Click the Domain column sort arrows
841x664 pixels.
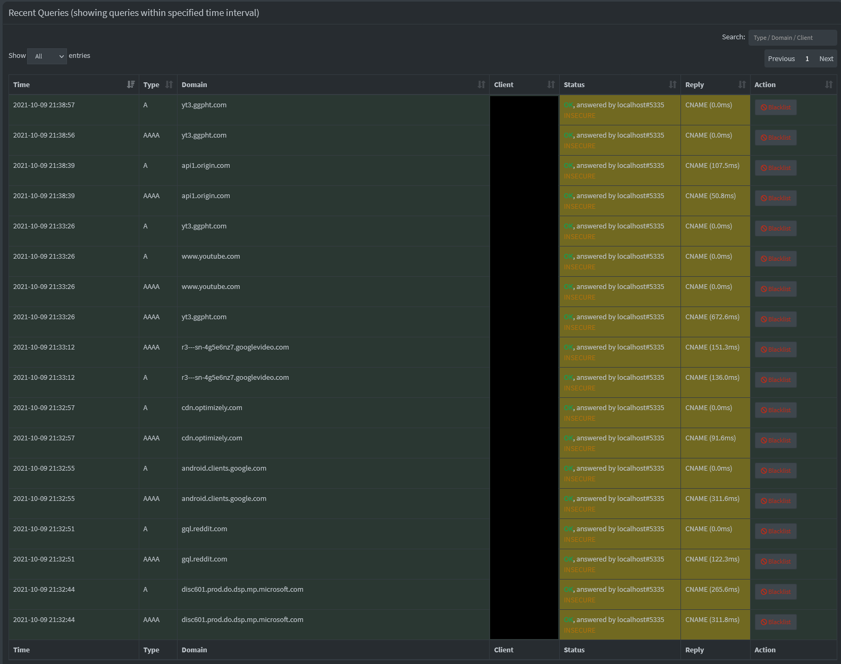click(481, 84)
